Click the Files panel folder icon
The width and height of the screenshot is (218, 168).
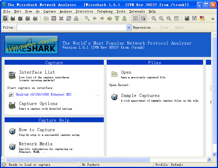pos(114,74)
